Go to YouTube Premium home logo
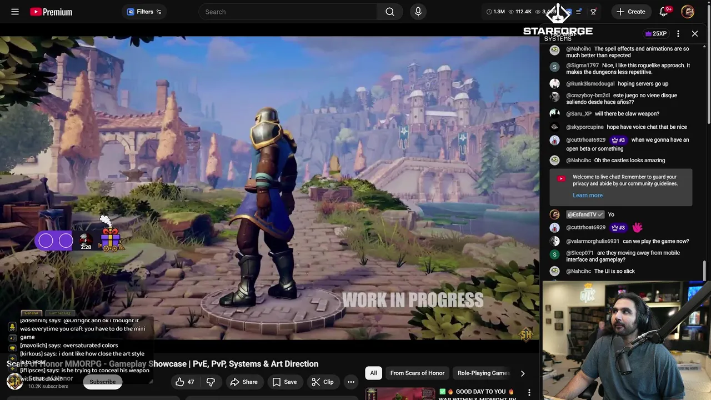Viewport: 711px width, 400px height. click(51, 12)
